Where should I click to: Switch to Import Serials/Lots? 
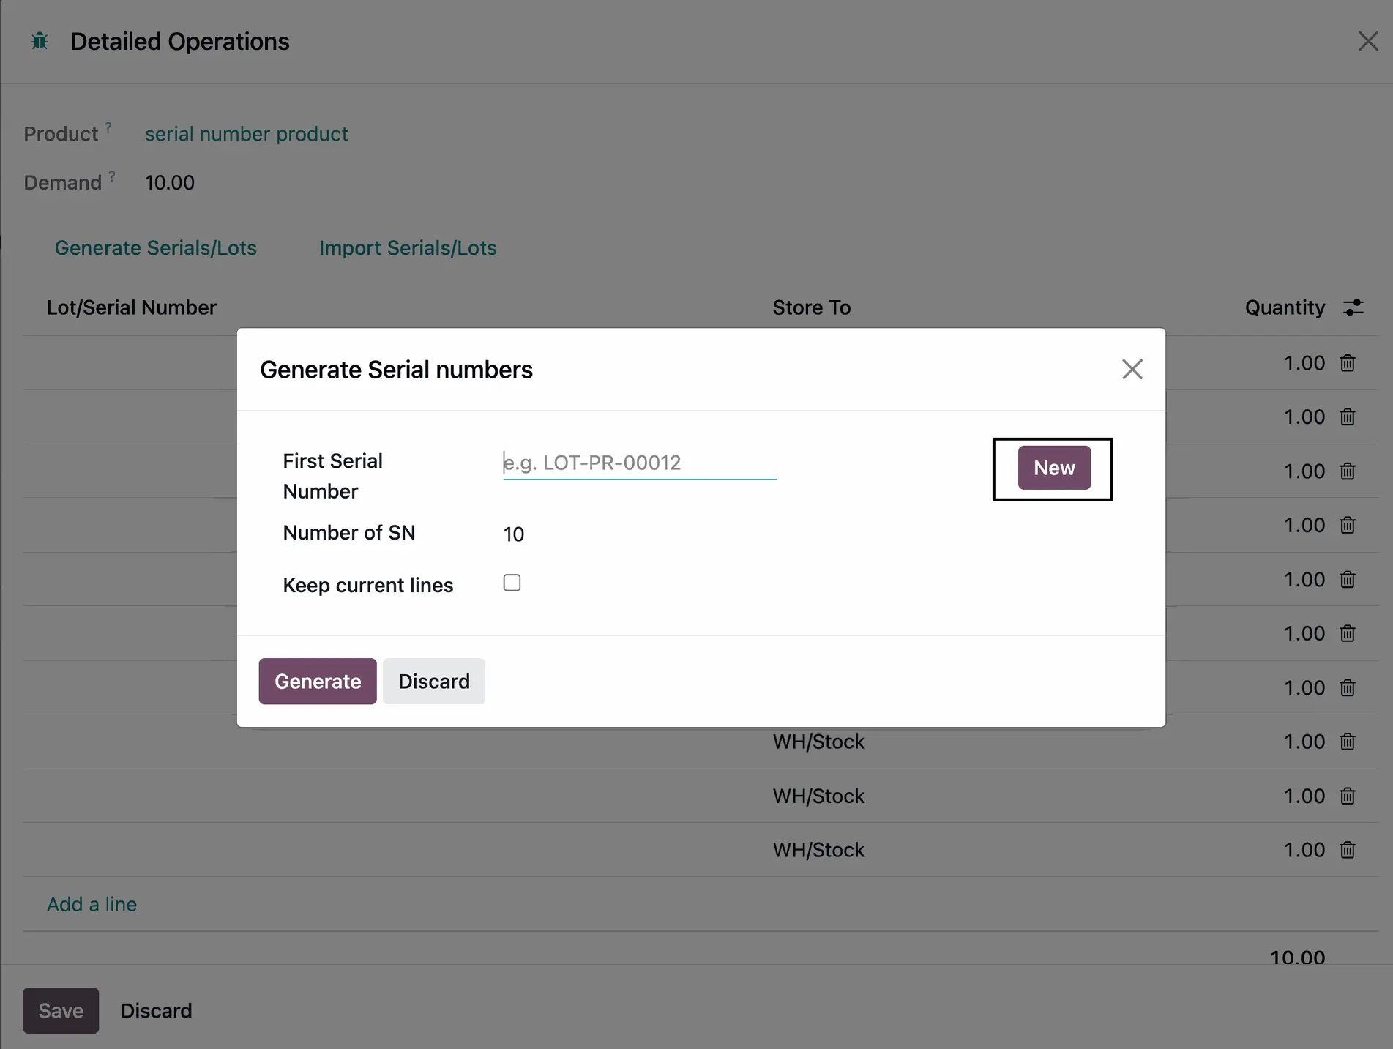point(408,247)
